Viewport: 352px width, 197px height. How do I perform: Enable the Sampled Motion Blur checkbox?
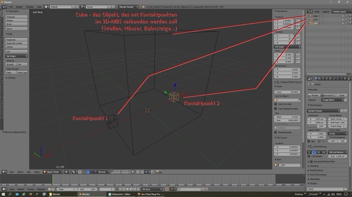tap(311, 161)
